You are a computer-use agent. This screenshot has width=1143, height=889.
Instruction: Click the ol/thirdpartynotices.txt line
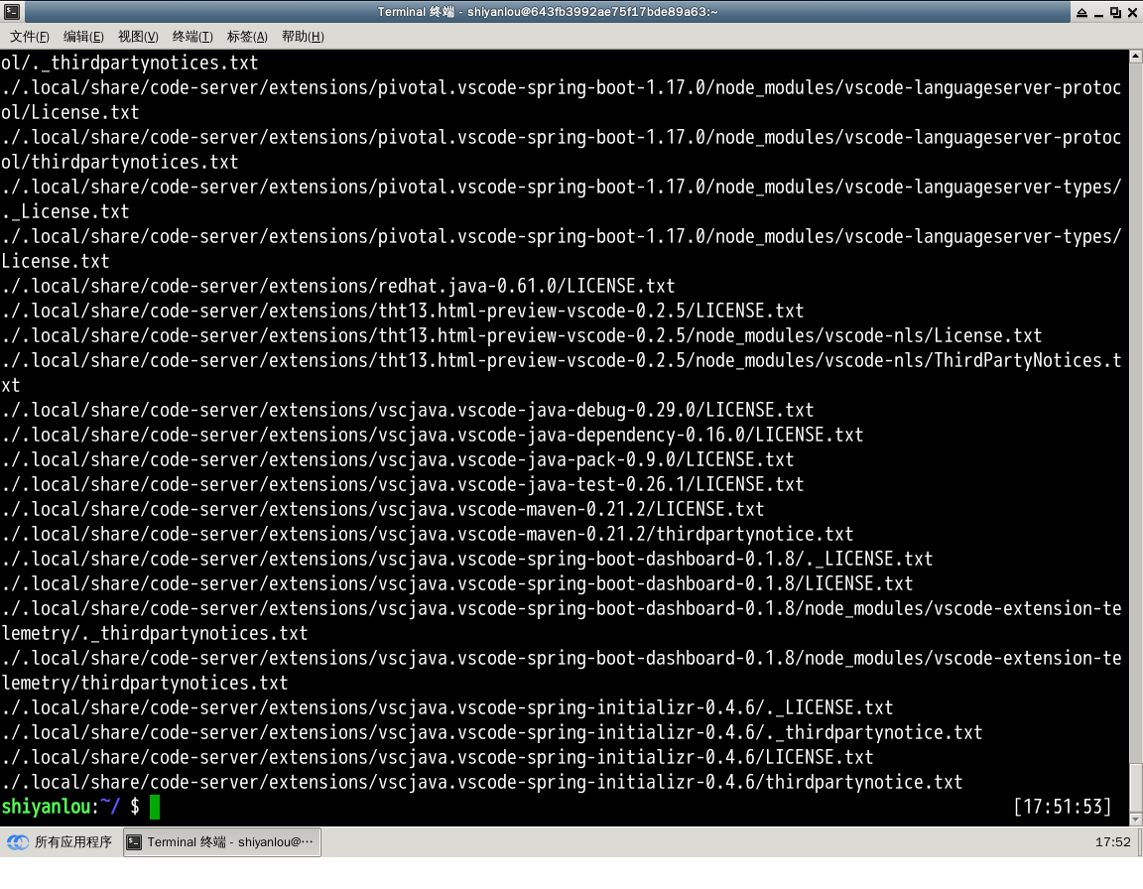click(119, 163)
